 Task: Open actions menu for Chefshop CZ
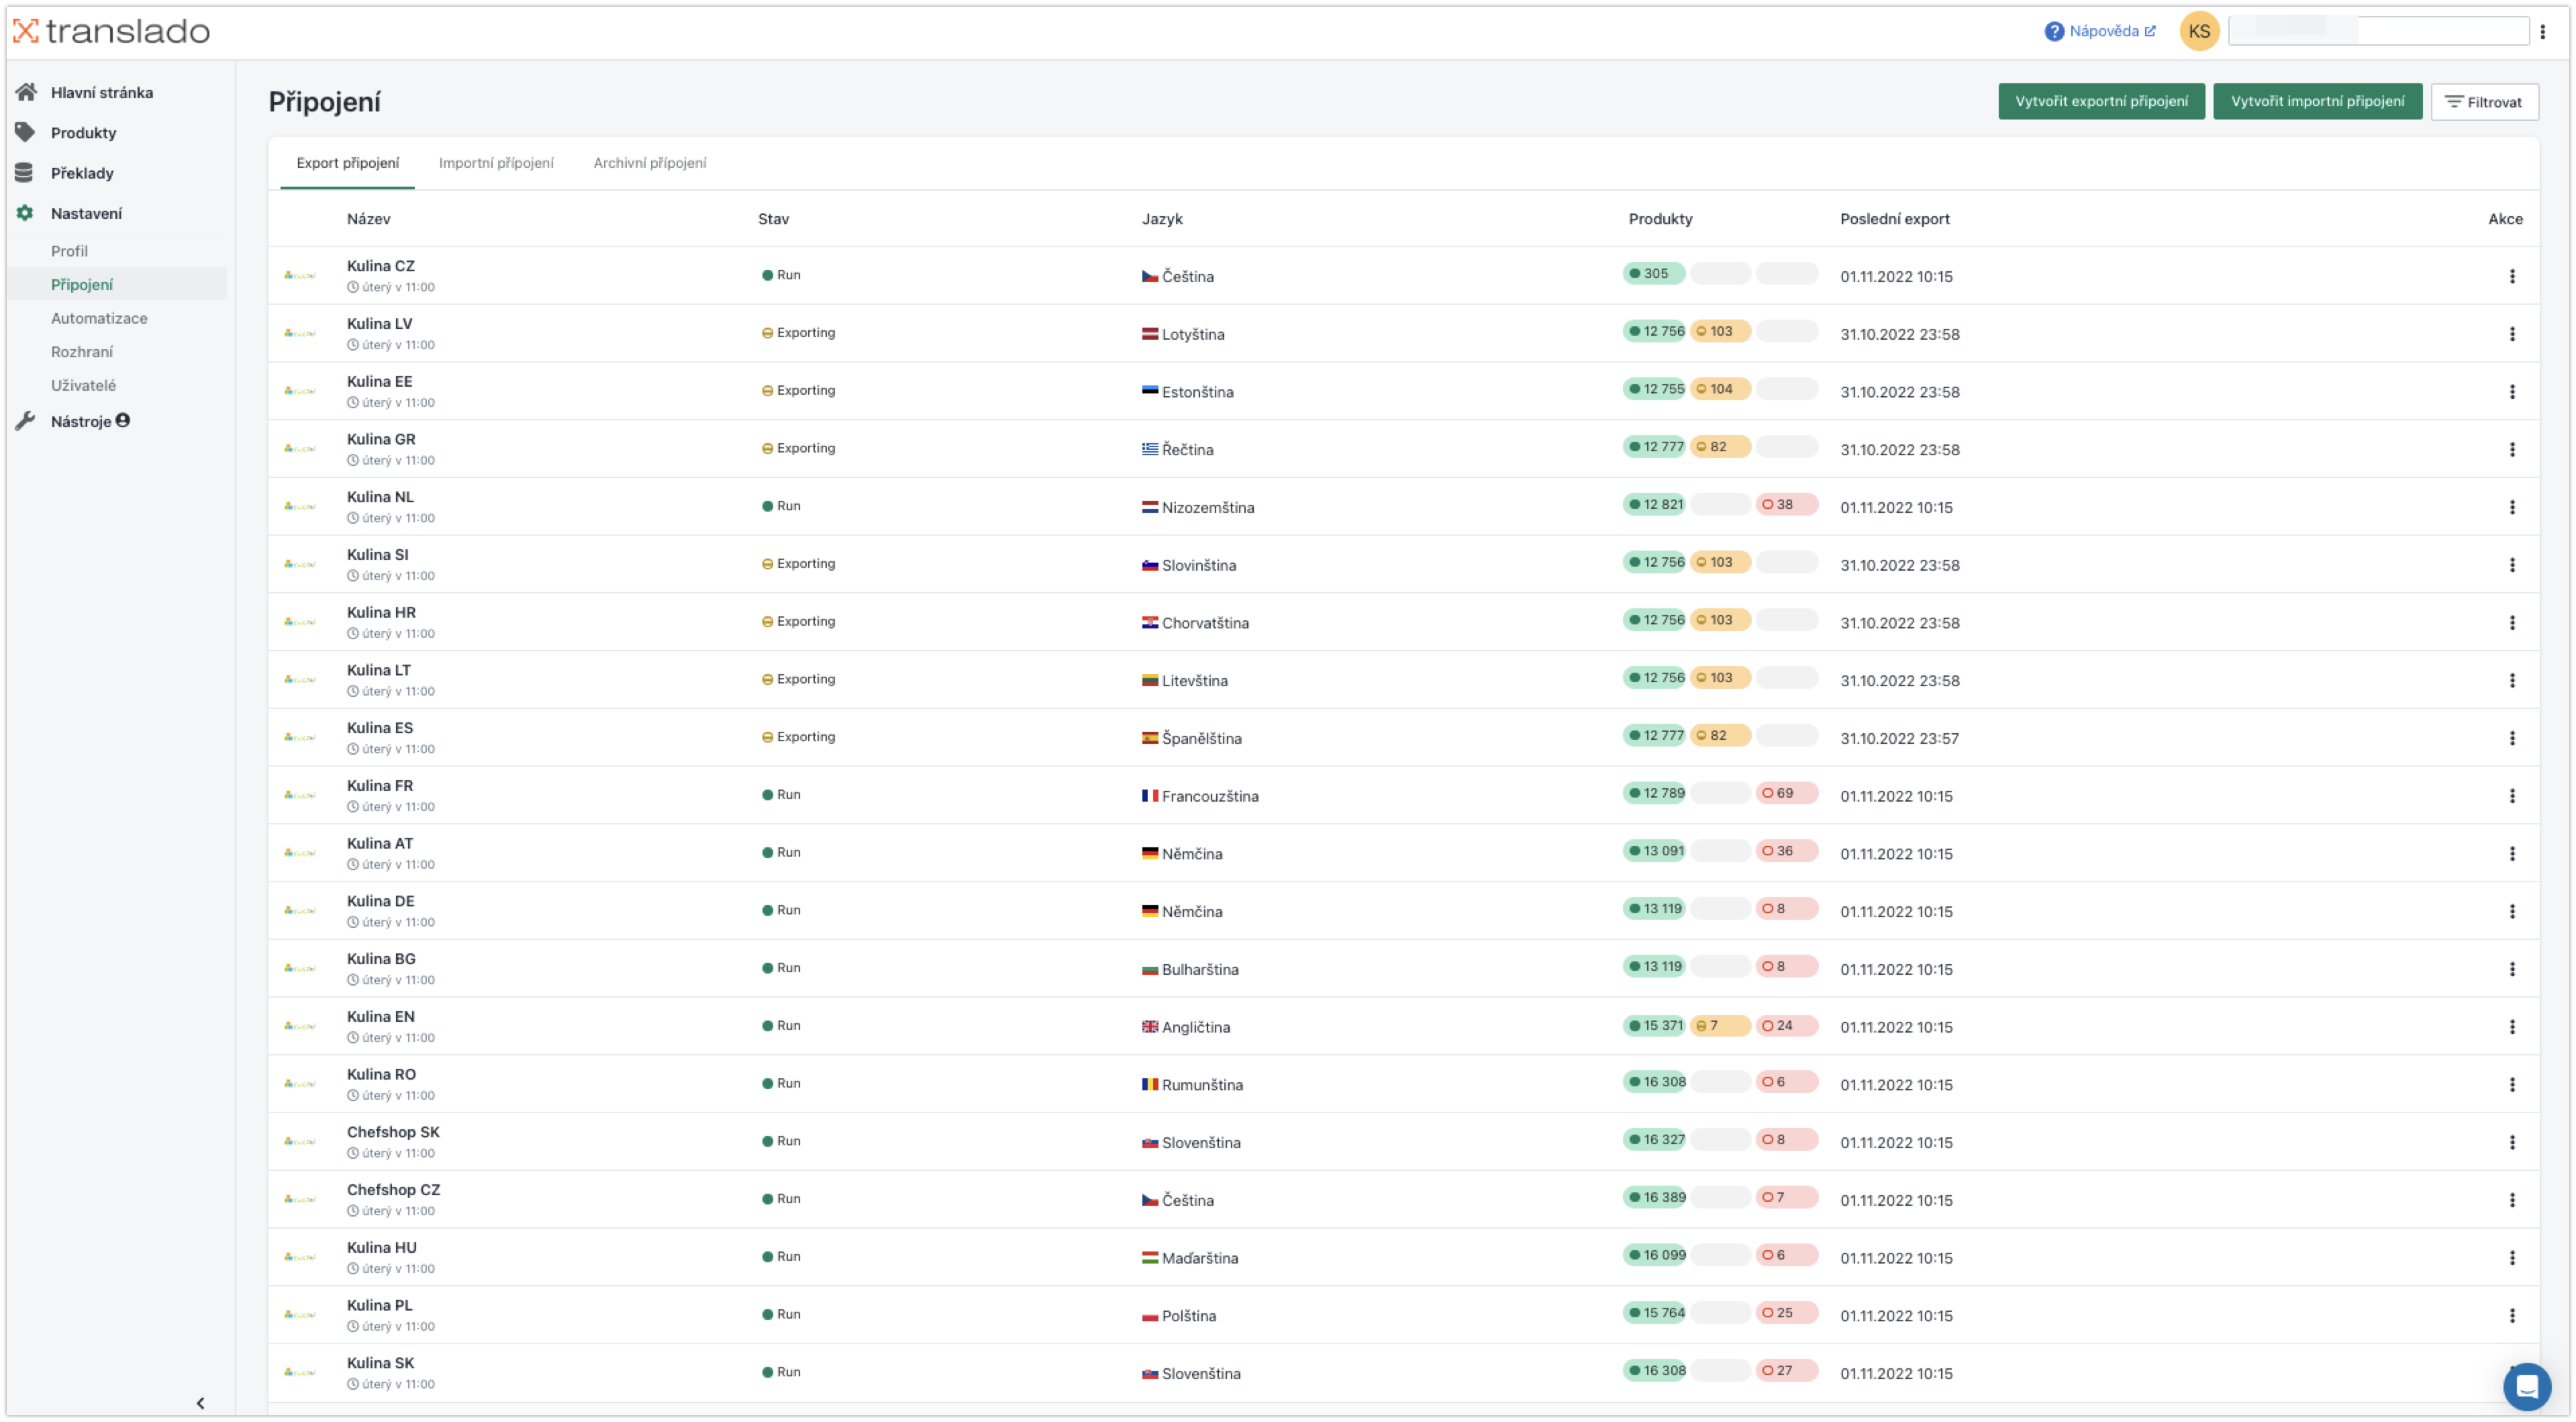(2511, 1200)
